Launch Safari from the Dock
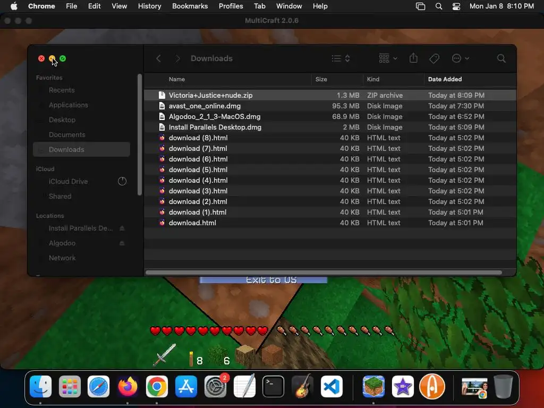 [x=98, y=386]
